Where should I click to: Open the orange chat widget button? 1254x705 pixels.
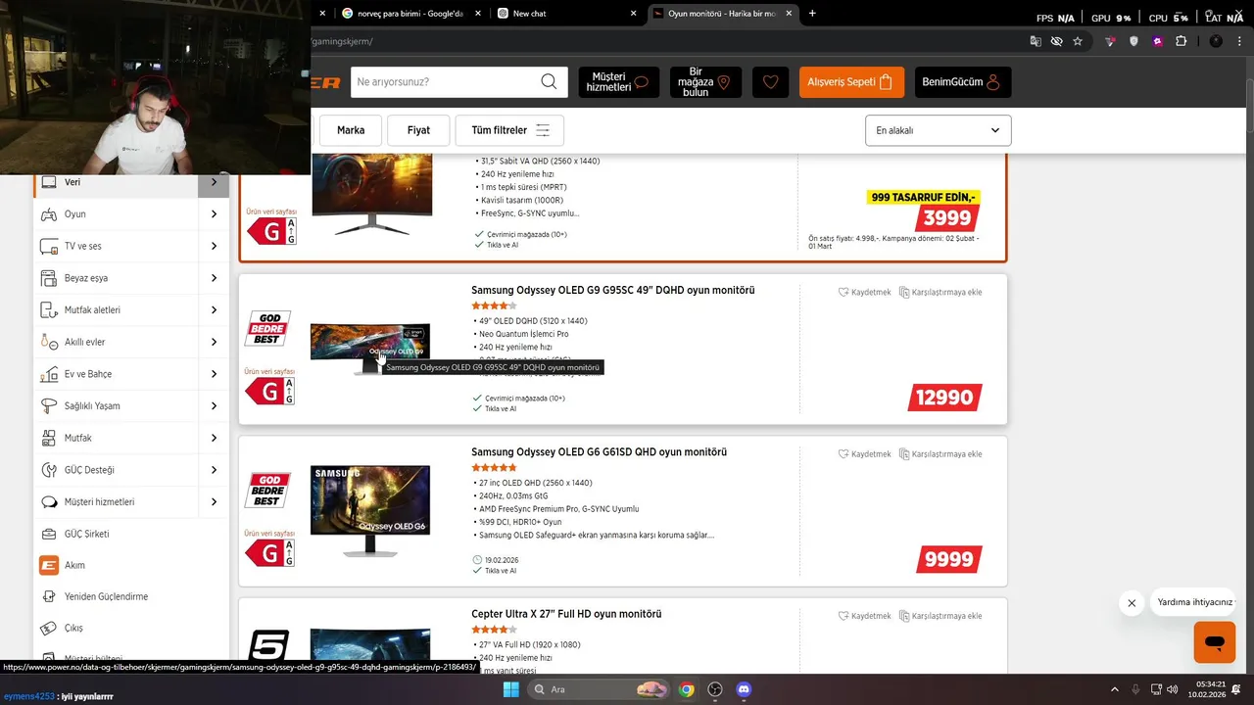pyautogui.click(x=1215, y=642)
